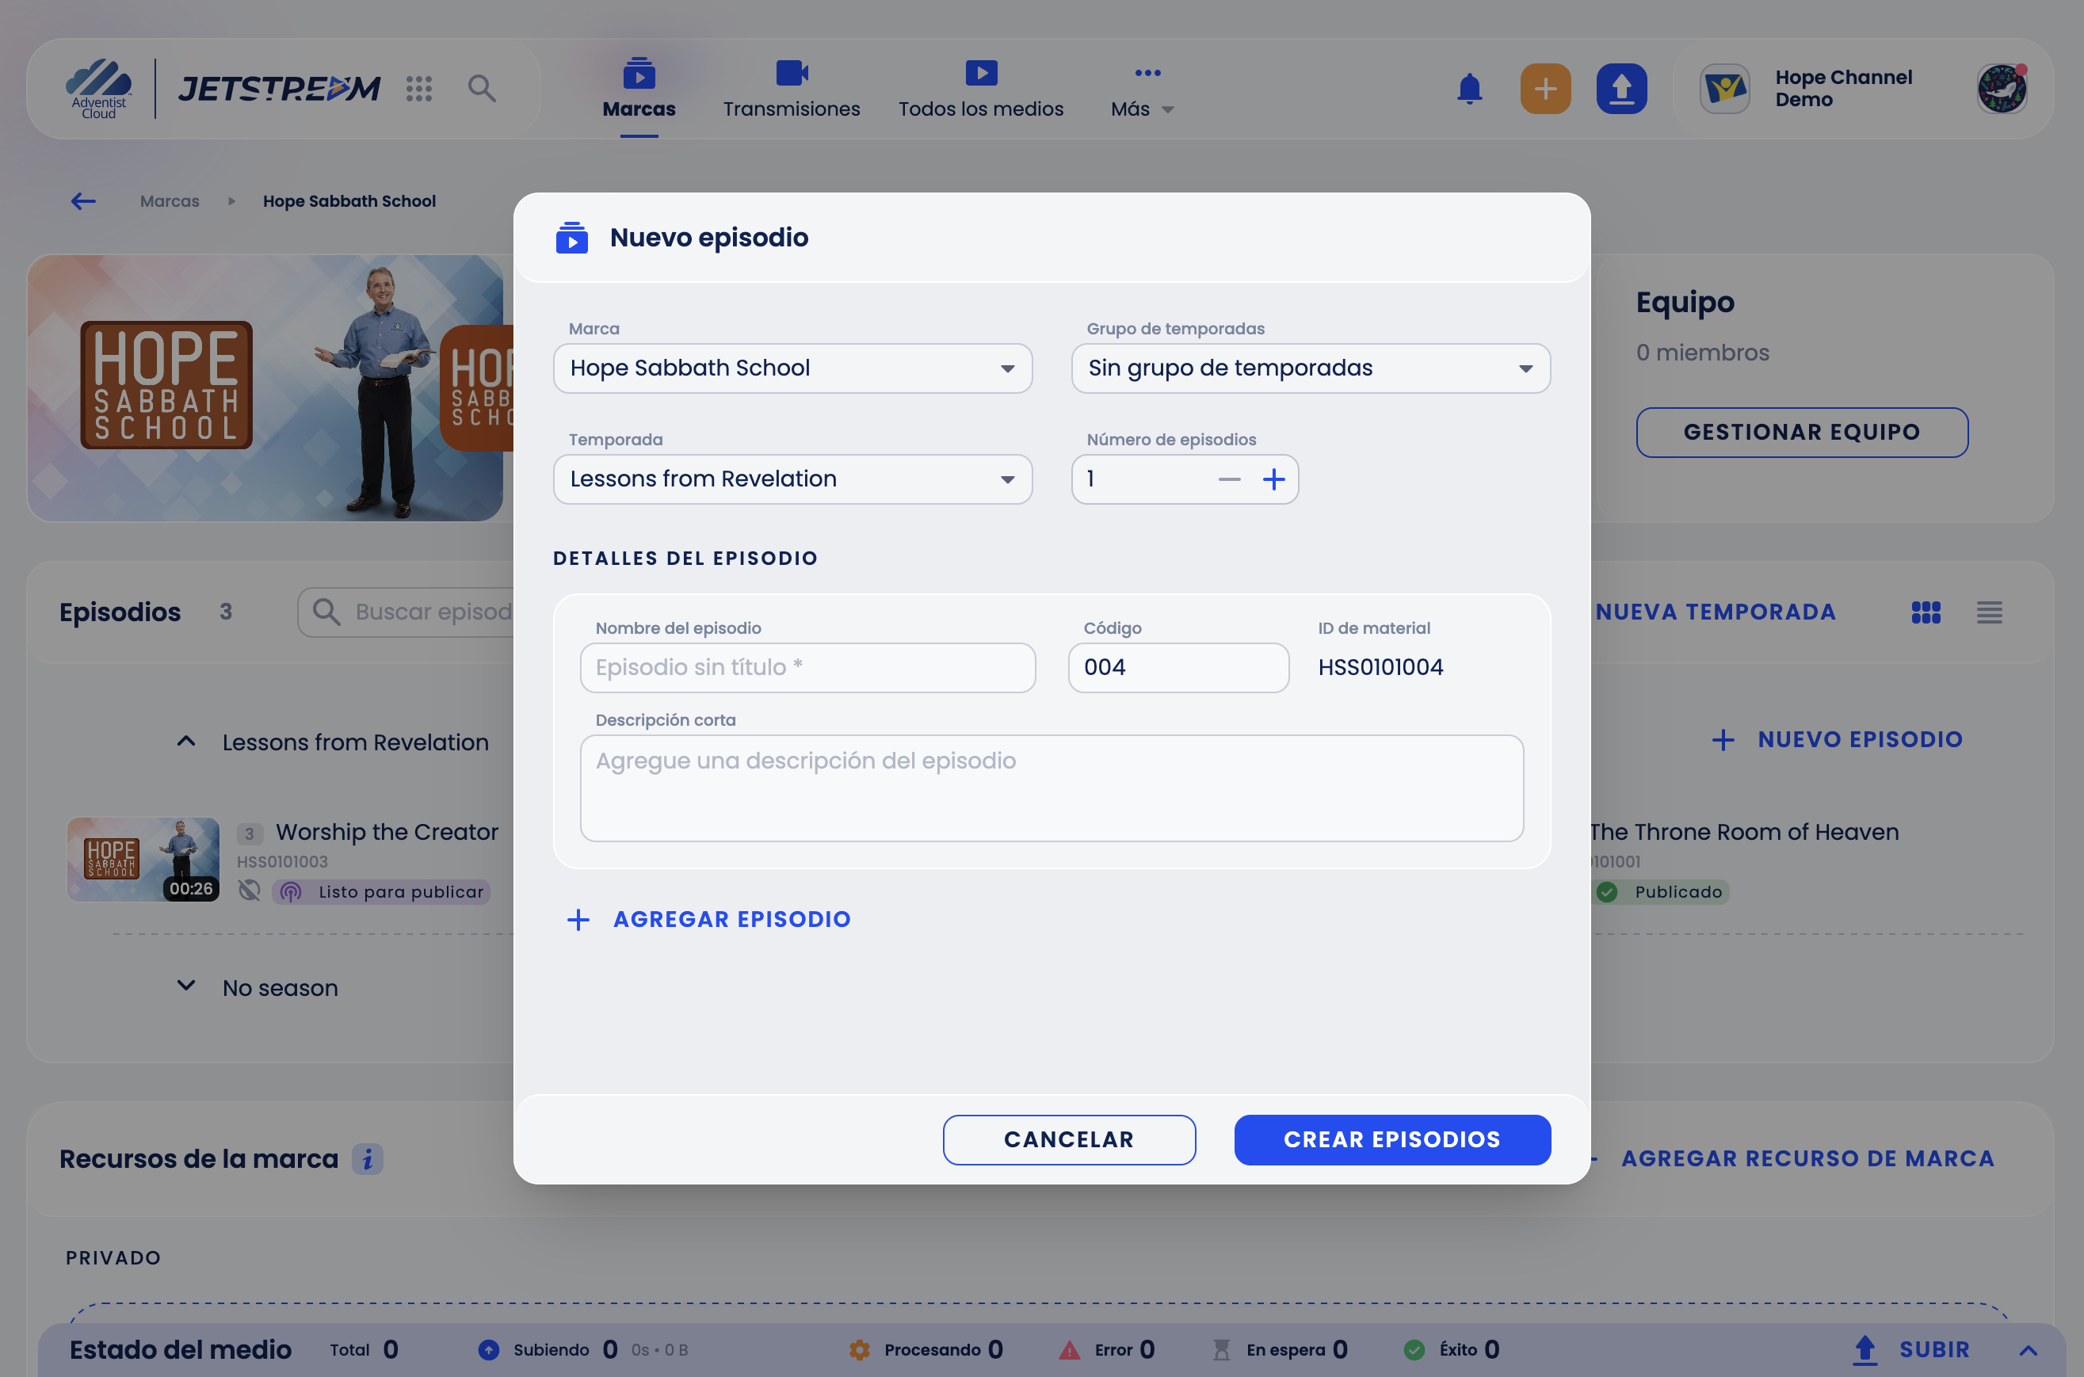
Task: Switch episodes to list view
Action: pyautogui.click(x=1989, y=612)
